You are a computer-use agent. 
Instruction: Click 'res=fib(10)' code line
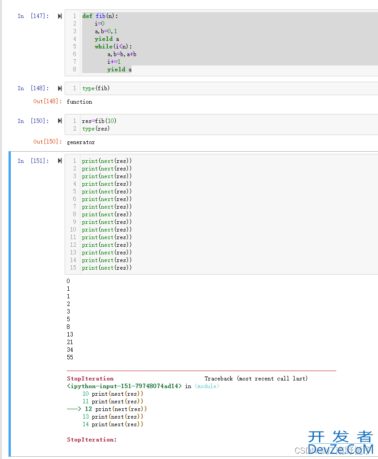tap(99, 121)
